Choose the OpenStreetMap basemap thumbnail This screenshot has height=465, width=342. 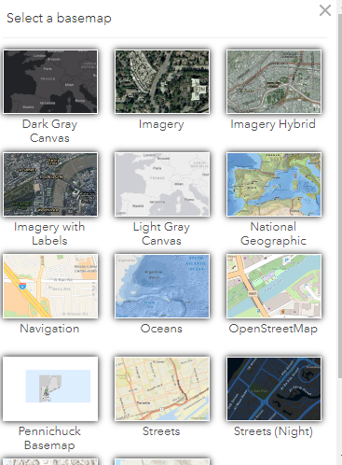coord(274,286)
